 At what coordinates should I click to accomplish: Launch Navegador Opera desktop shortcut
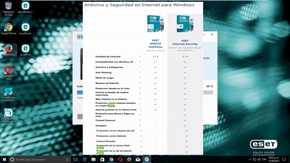8,73
